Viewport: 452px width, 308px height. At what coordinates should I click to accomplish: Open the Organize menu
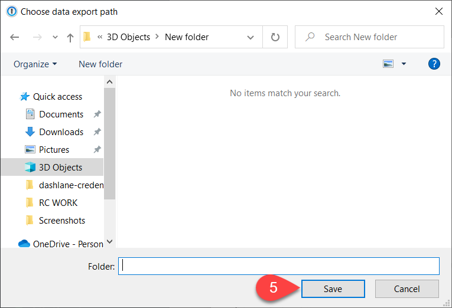tap(35, 64)
